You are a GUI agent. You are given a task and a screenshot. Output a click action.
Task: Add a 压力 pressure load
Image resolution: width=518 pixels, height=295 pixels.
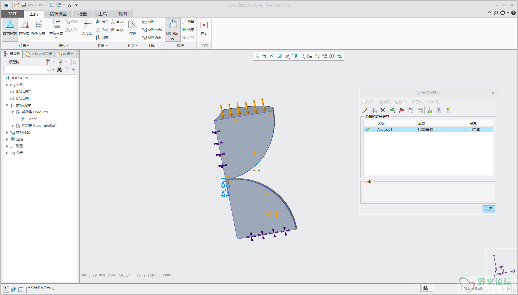coord(102,22)
